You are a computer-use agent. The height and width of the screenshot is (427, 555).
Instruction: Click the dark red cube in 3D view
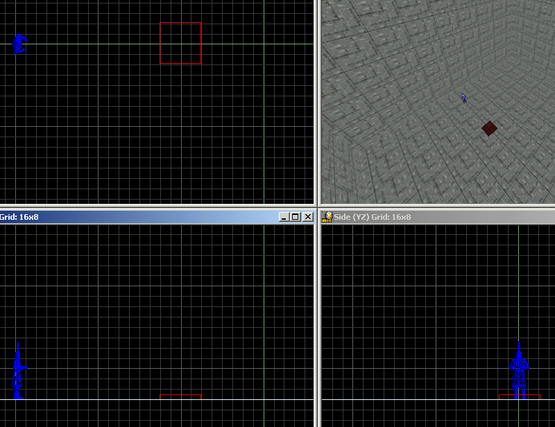pyautogui.click(x=489, y=128)
